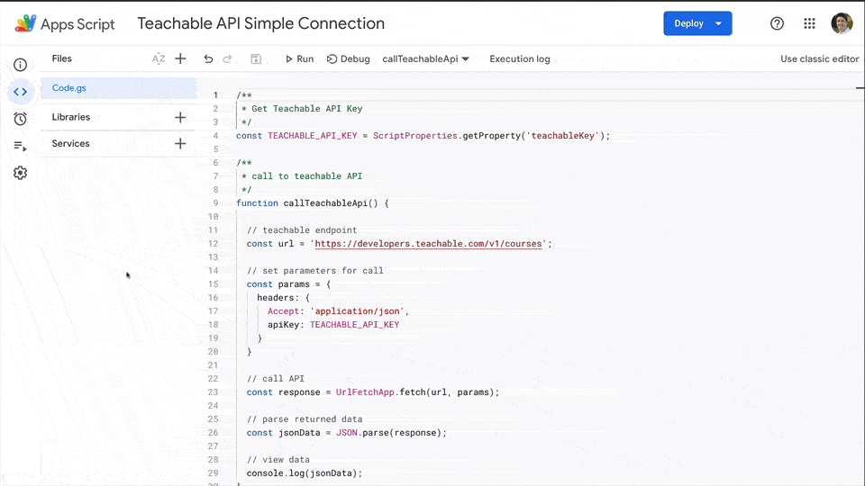The width and height of the screenshot is (865, 486).
Task: Open the account profile avatar
Action: [842, 23]
